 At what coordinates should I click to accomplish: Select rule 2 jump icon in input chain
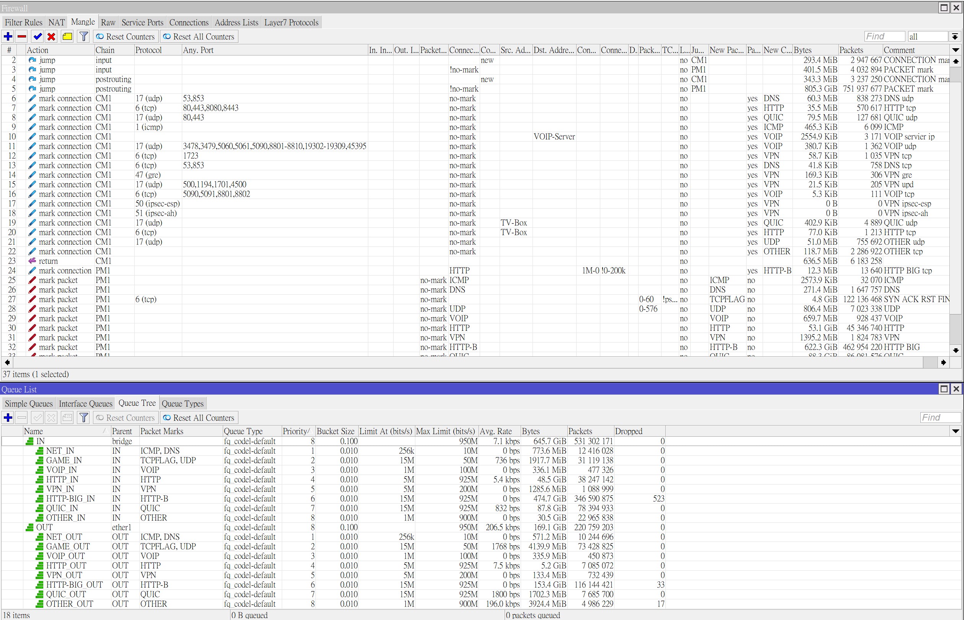tap(32, 60)
